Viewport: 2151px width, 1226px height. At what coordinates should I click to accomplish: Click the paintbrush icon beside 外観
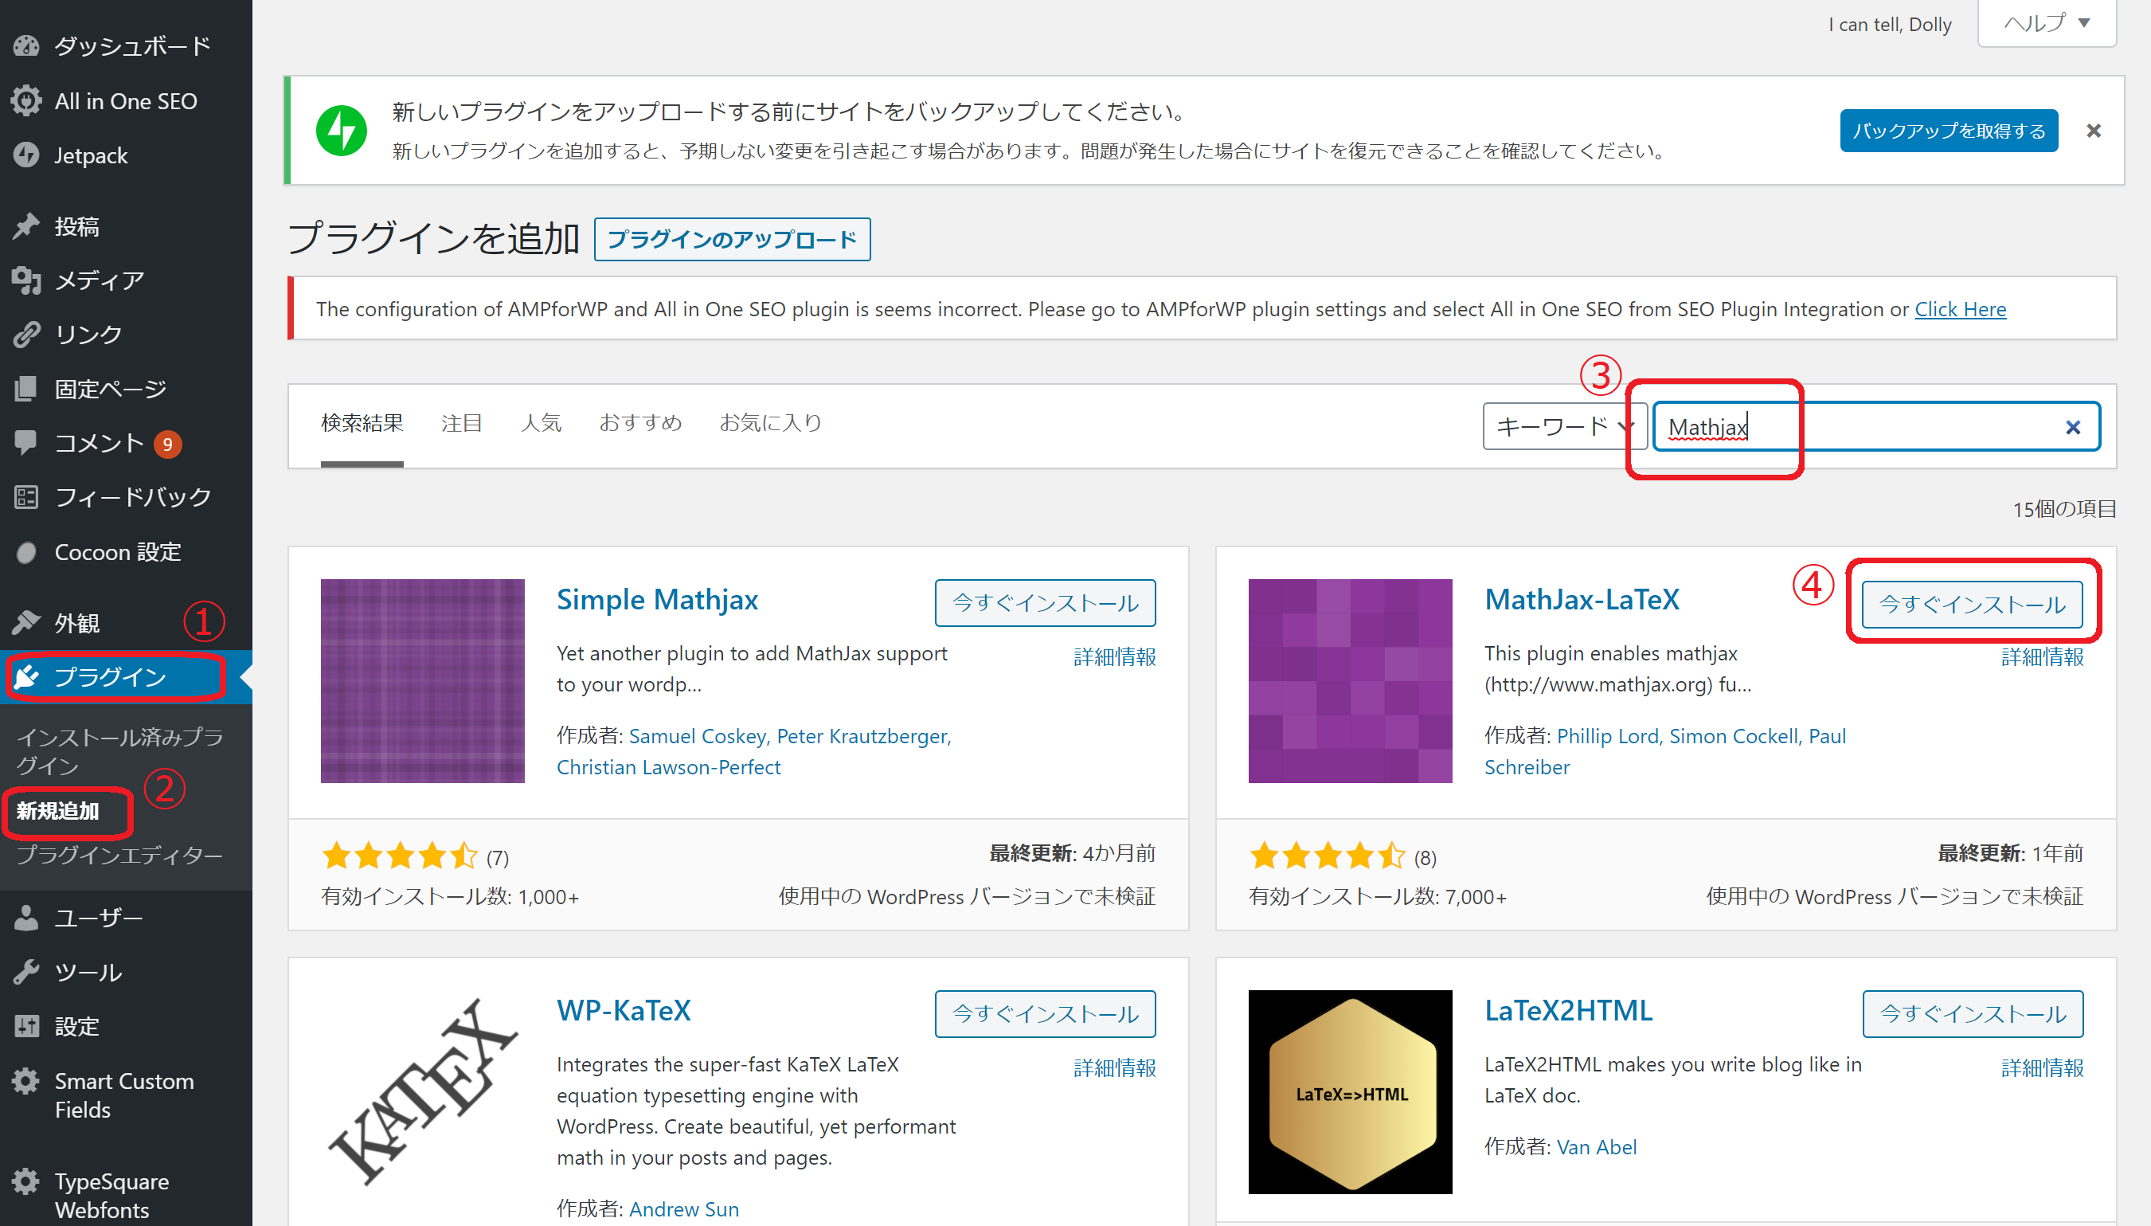(x=26, y=622)
